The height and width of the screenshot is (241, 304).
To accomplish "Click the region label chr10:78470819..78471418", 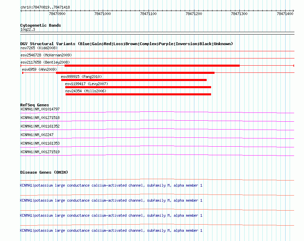I will click(x=45, y=8).
